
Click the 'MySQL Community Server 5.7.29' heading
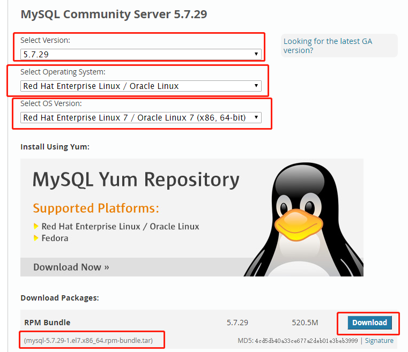pos(114,14)
